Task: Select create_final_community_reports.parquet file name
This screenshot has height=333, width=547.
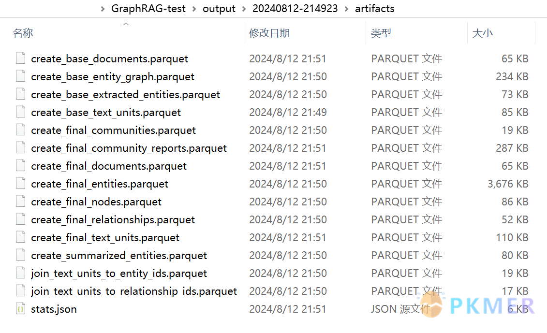Action: 129,148
